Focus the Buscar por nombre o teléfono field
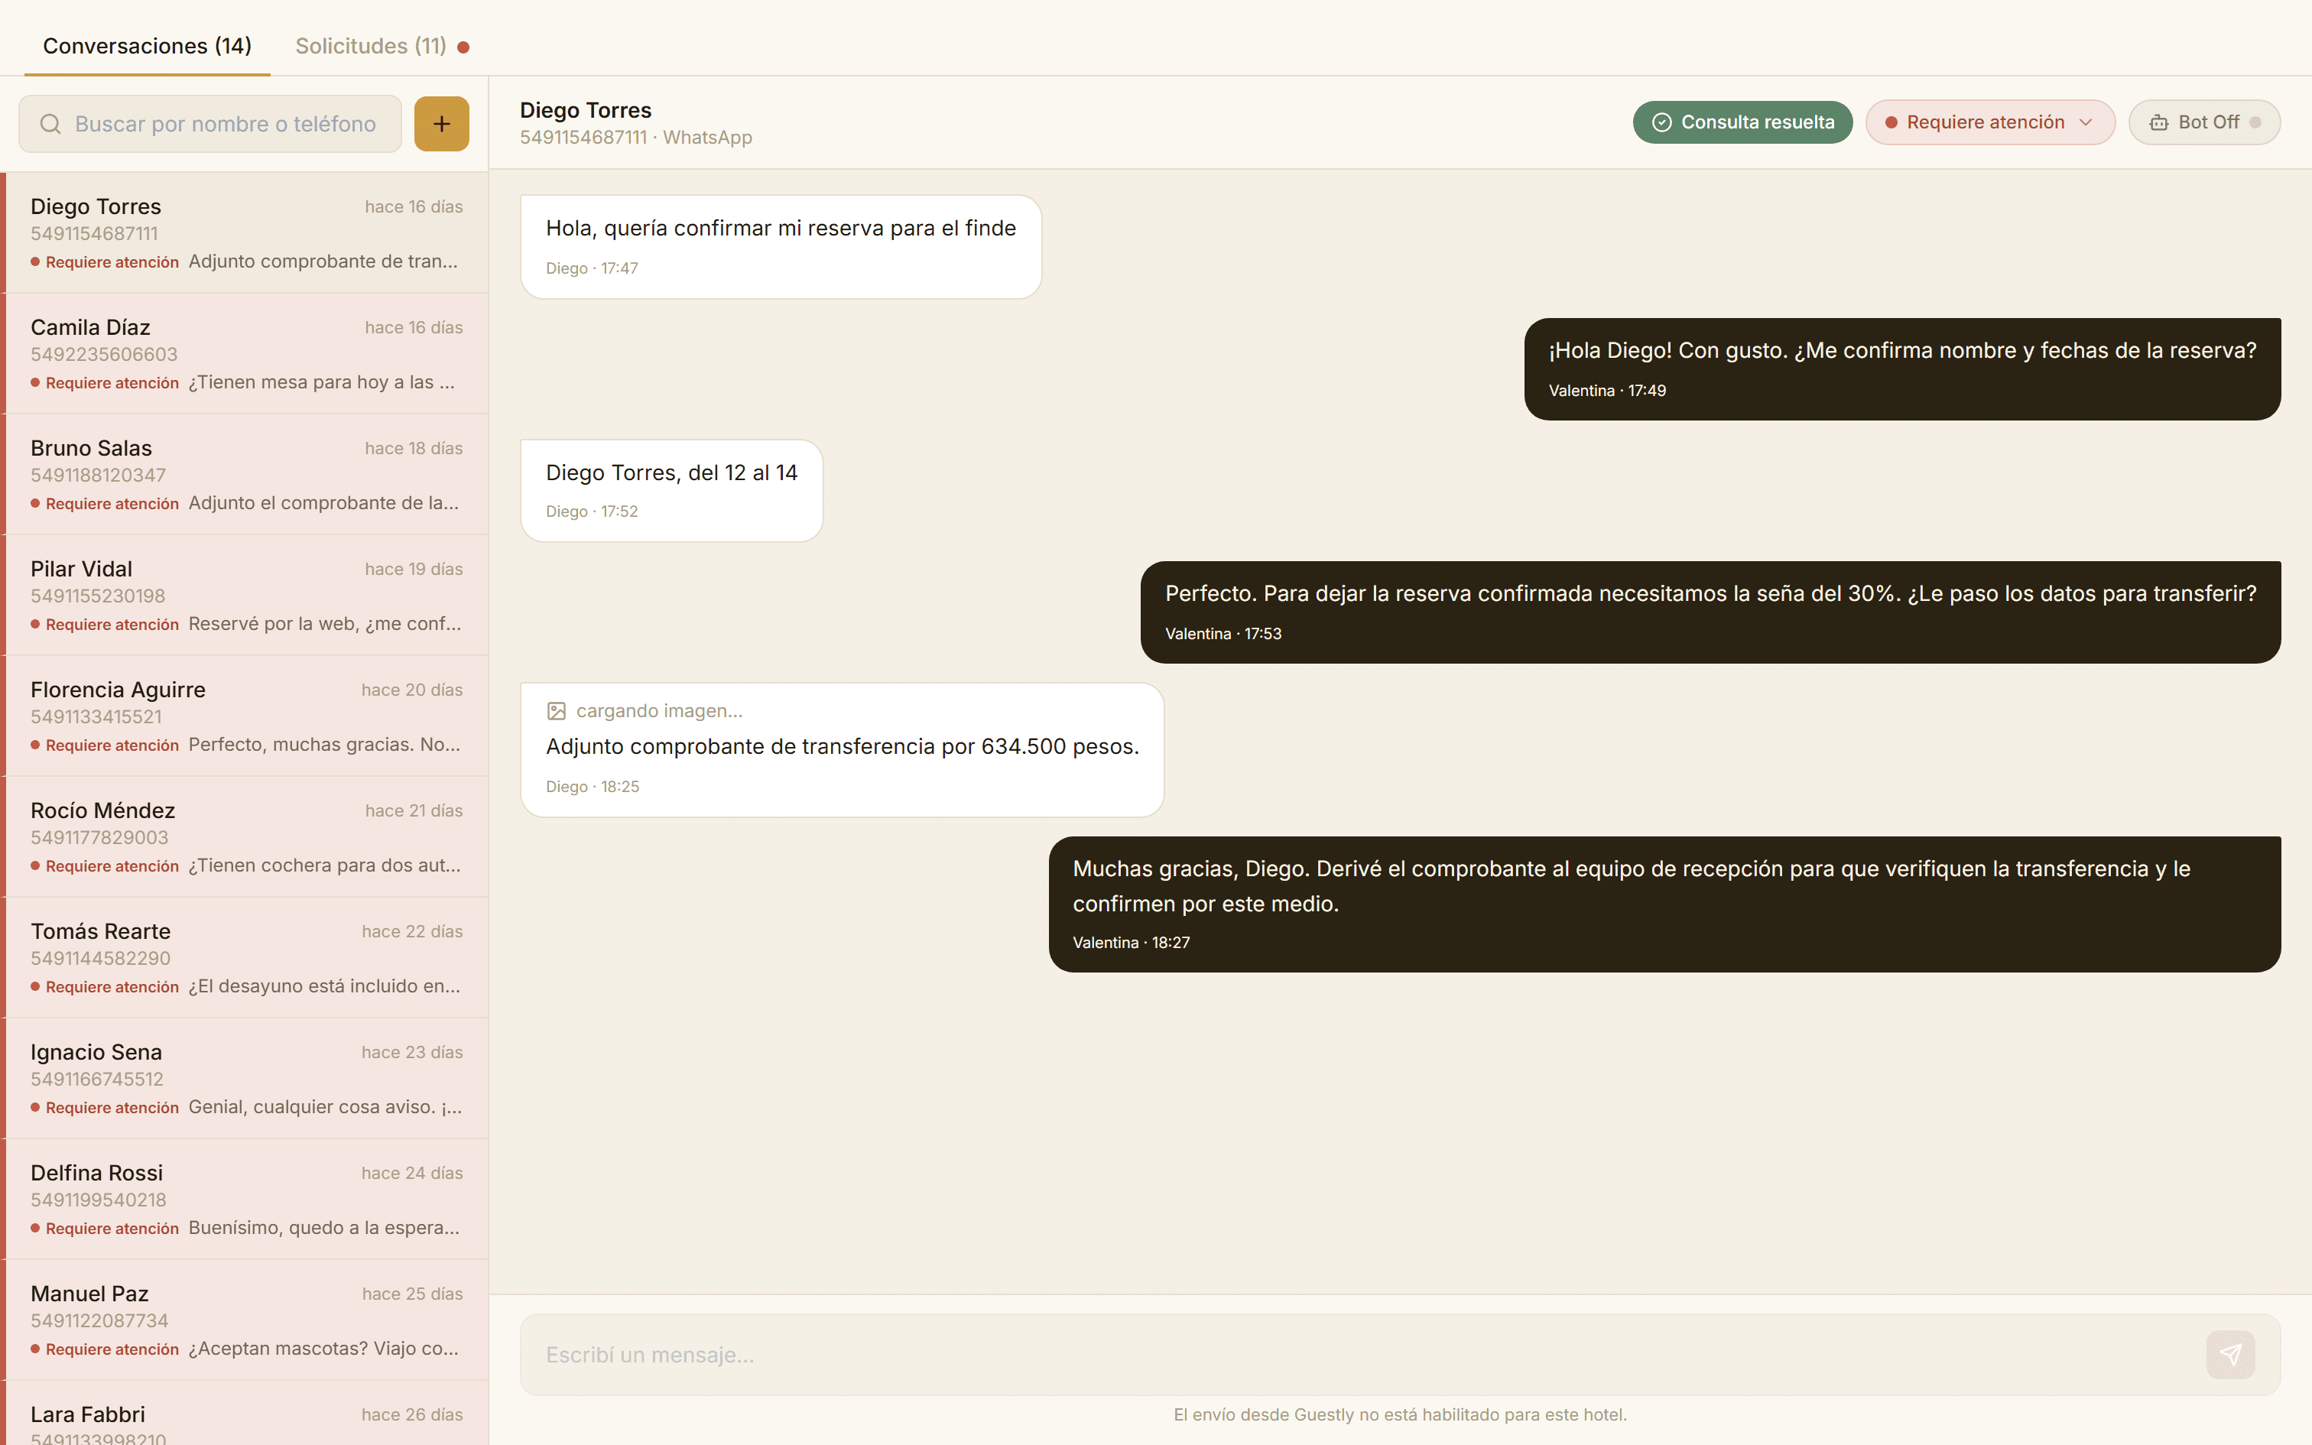Image resolution: width=2312 pixels, height=1445 pixels. coord(210,124)
